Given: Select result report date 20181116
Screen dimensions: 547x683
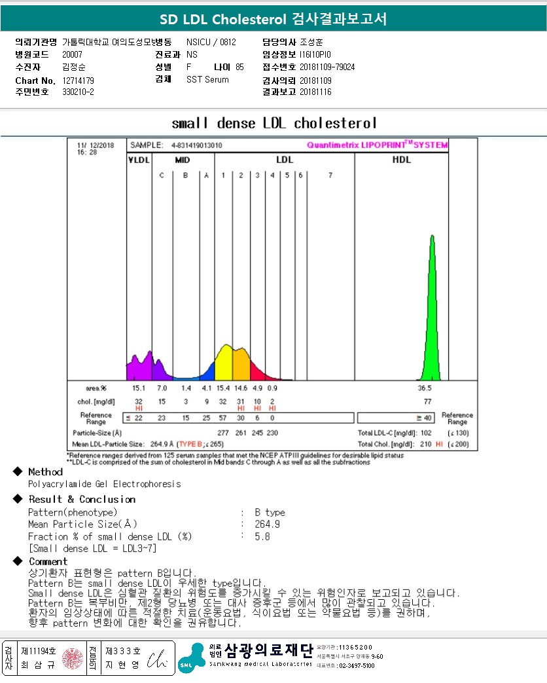Looking at the screenshot, I should [x=315, y=92].
